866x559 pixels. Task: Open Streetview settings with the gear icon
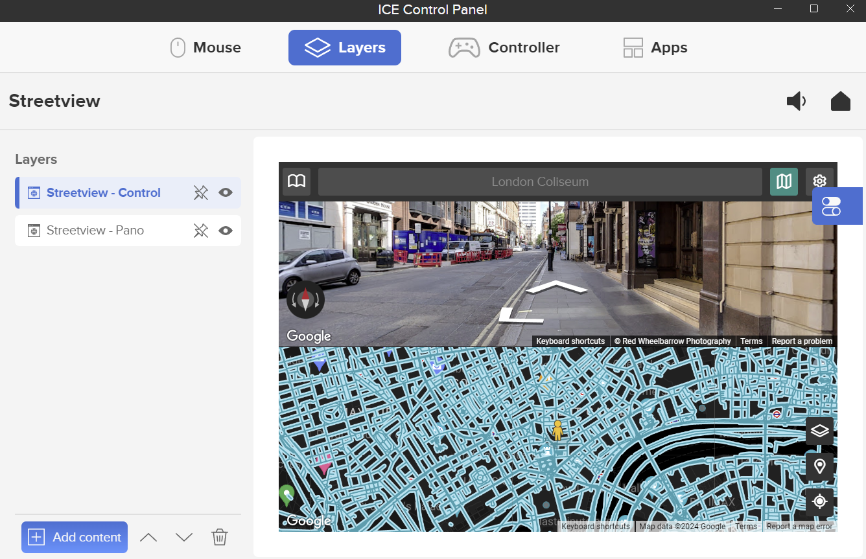(x=819, y=181)
